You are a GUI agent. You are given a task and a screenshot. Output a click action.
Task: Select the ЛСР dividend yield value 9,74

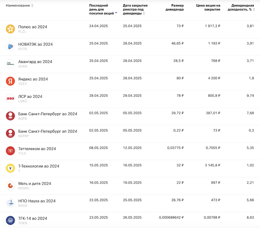250,96
